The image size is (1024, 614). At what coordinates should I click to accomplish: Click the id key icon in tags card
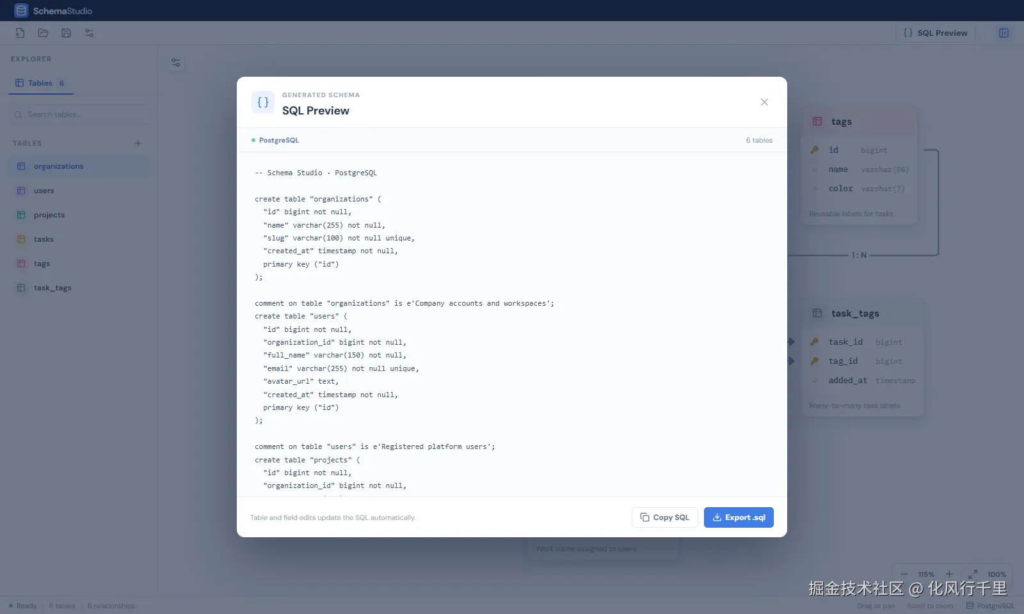click(815, 150)
